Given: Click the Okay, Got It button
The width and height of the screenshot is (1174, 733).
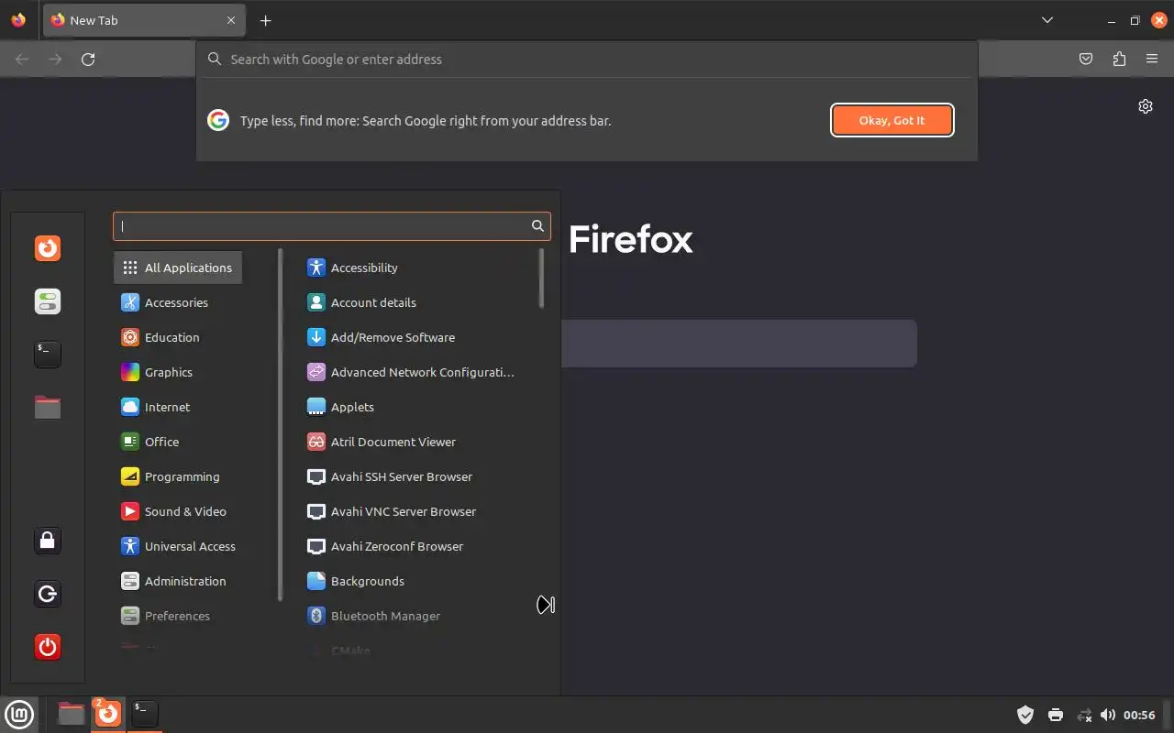Looking at the screenshot, I should tap(892, 120).
